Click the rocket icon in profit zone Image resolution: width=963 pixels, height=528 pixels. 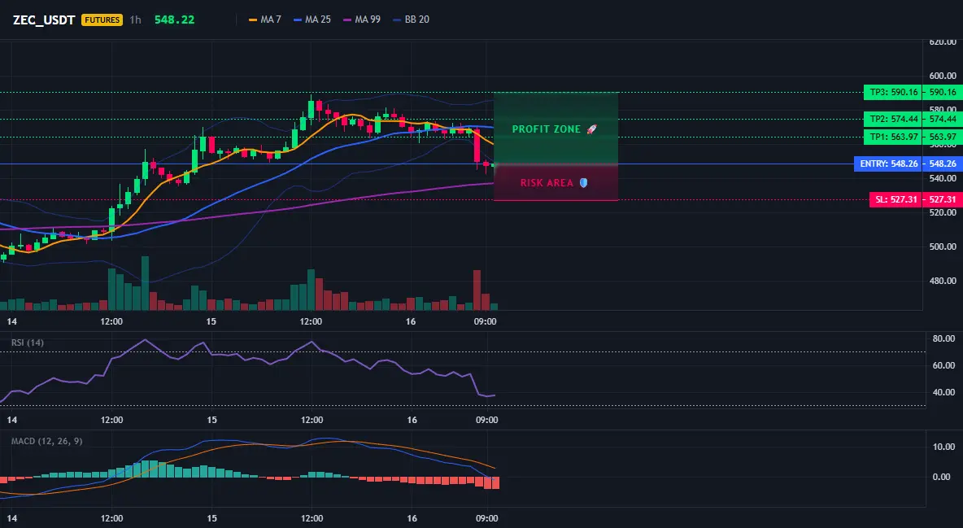pyautogui.click(x=591, y=129)
